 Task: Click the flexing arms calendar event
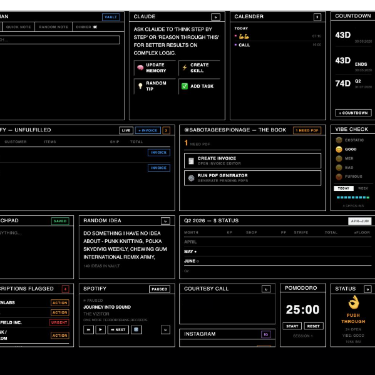click(x=278, y=36)
